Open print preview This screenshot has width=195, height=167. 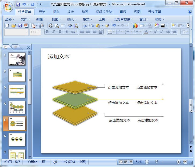57,26
